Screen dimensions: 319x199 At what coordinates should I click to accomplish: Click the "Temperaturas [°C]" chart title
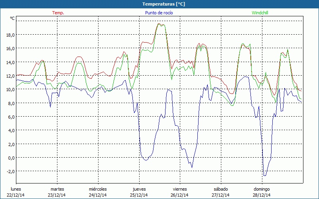[163, 4]
